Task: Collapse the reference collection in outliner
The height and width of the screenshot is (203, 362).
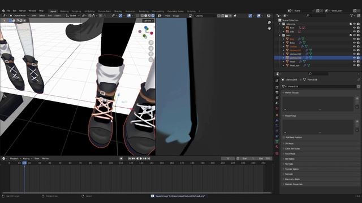Action: pyautogui.click(x=280, y=24)
